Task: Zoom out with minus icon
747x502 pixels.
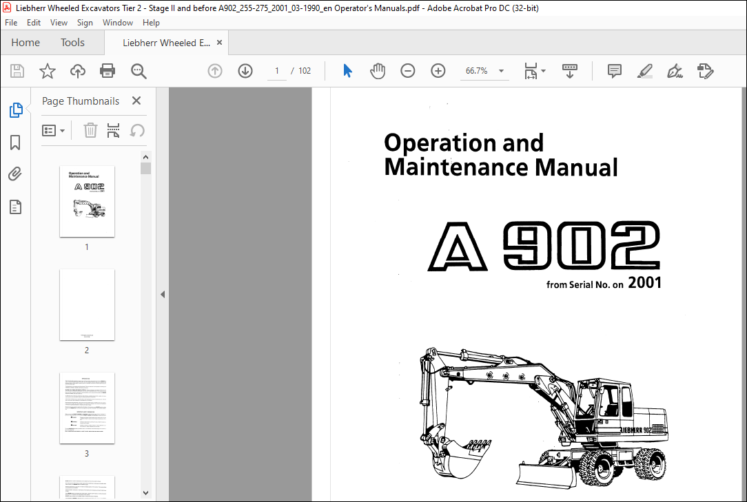Action: tap(408, 71)
